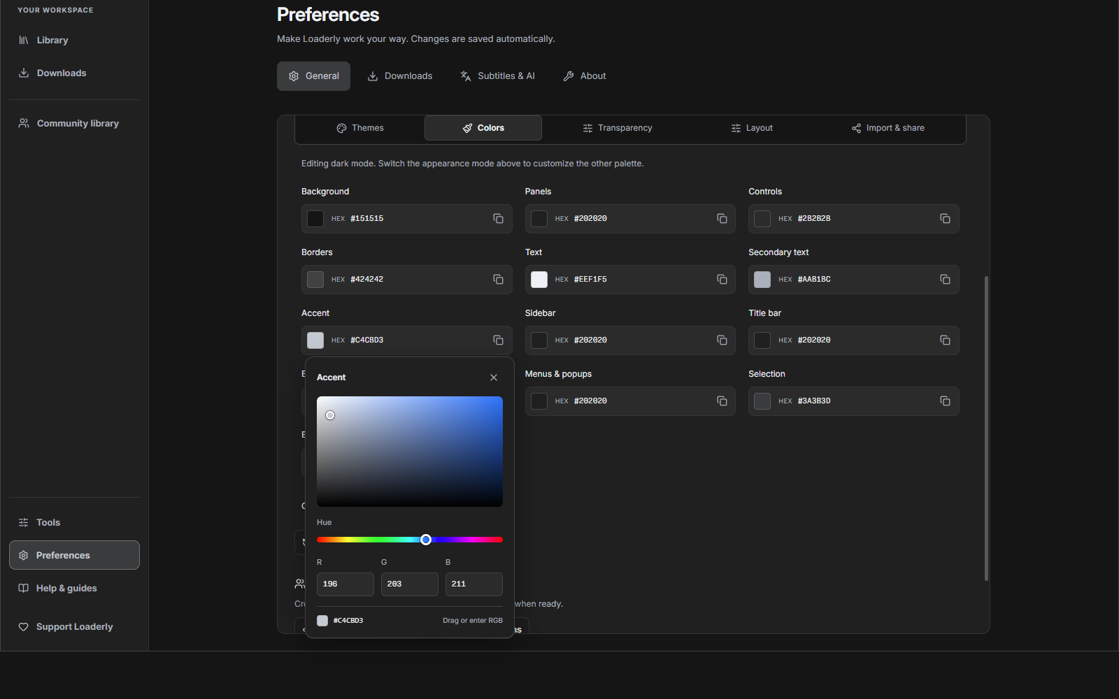1119x699 pixels.
Task: Click the Borders color swatch
Action: click(x=315, y=280)
